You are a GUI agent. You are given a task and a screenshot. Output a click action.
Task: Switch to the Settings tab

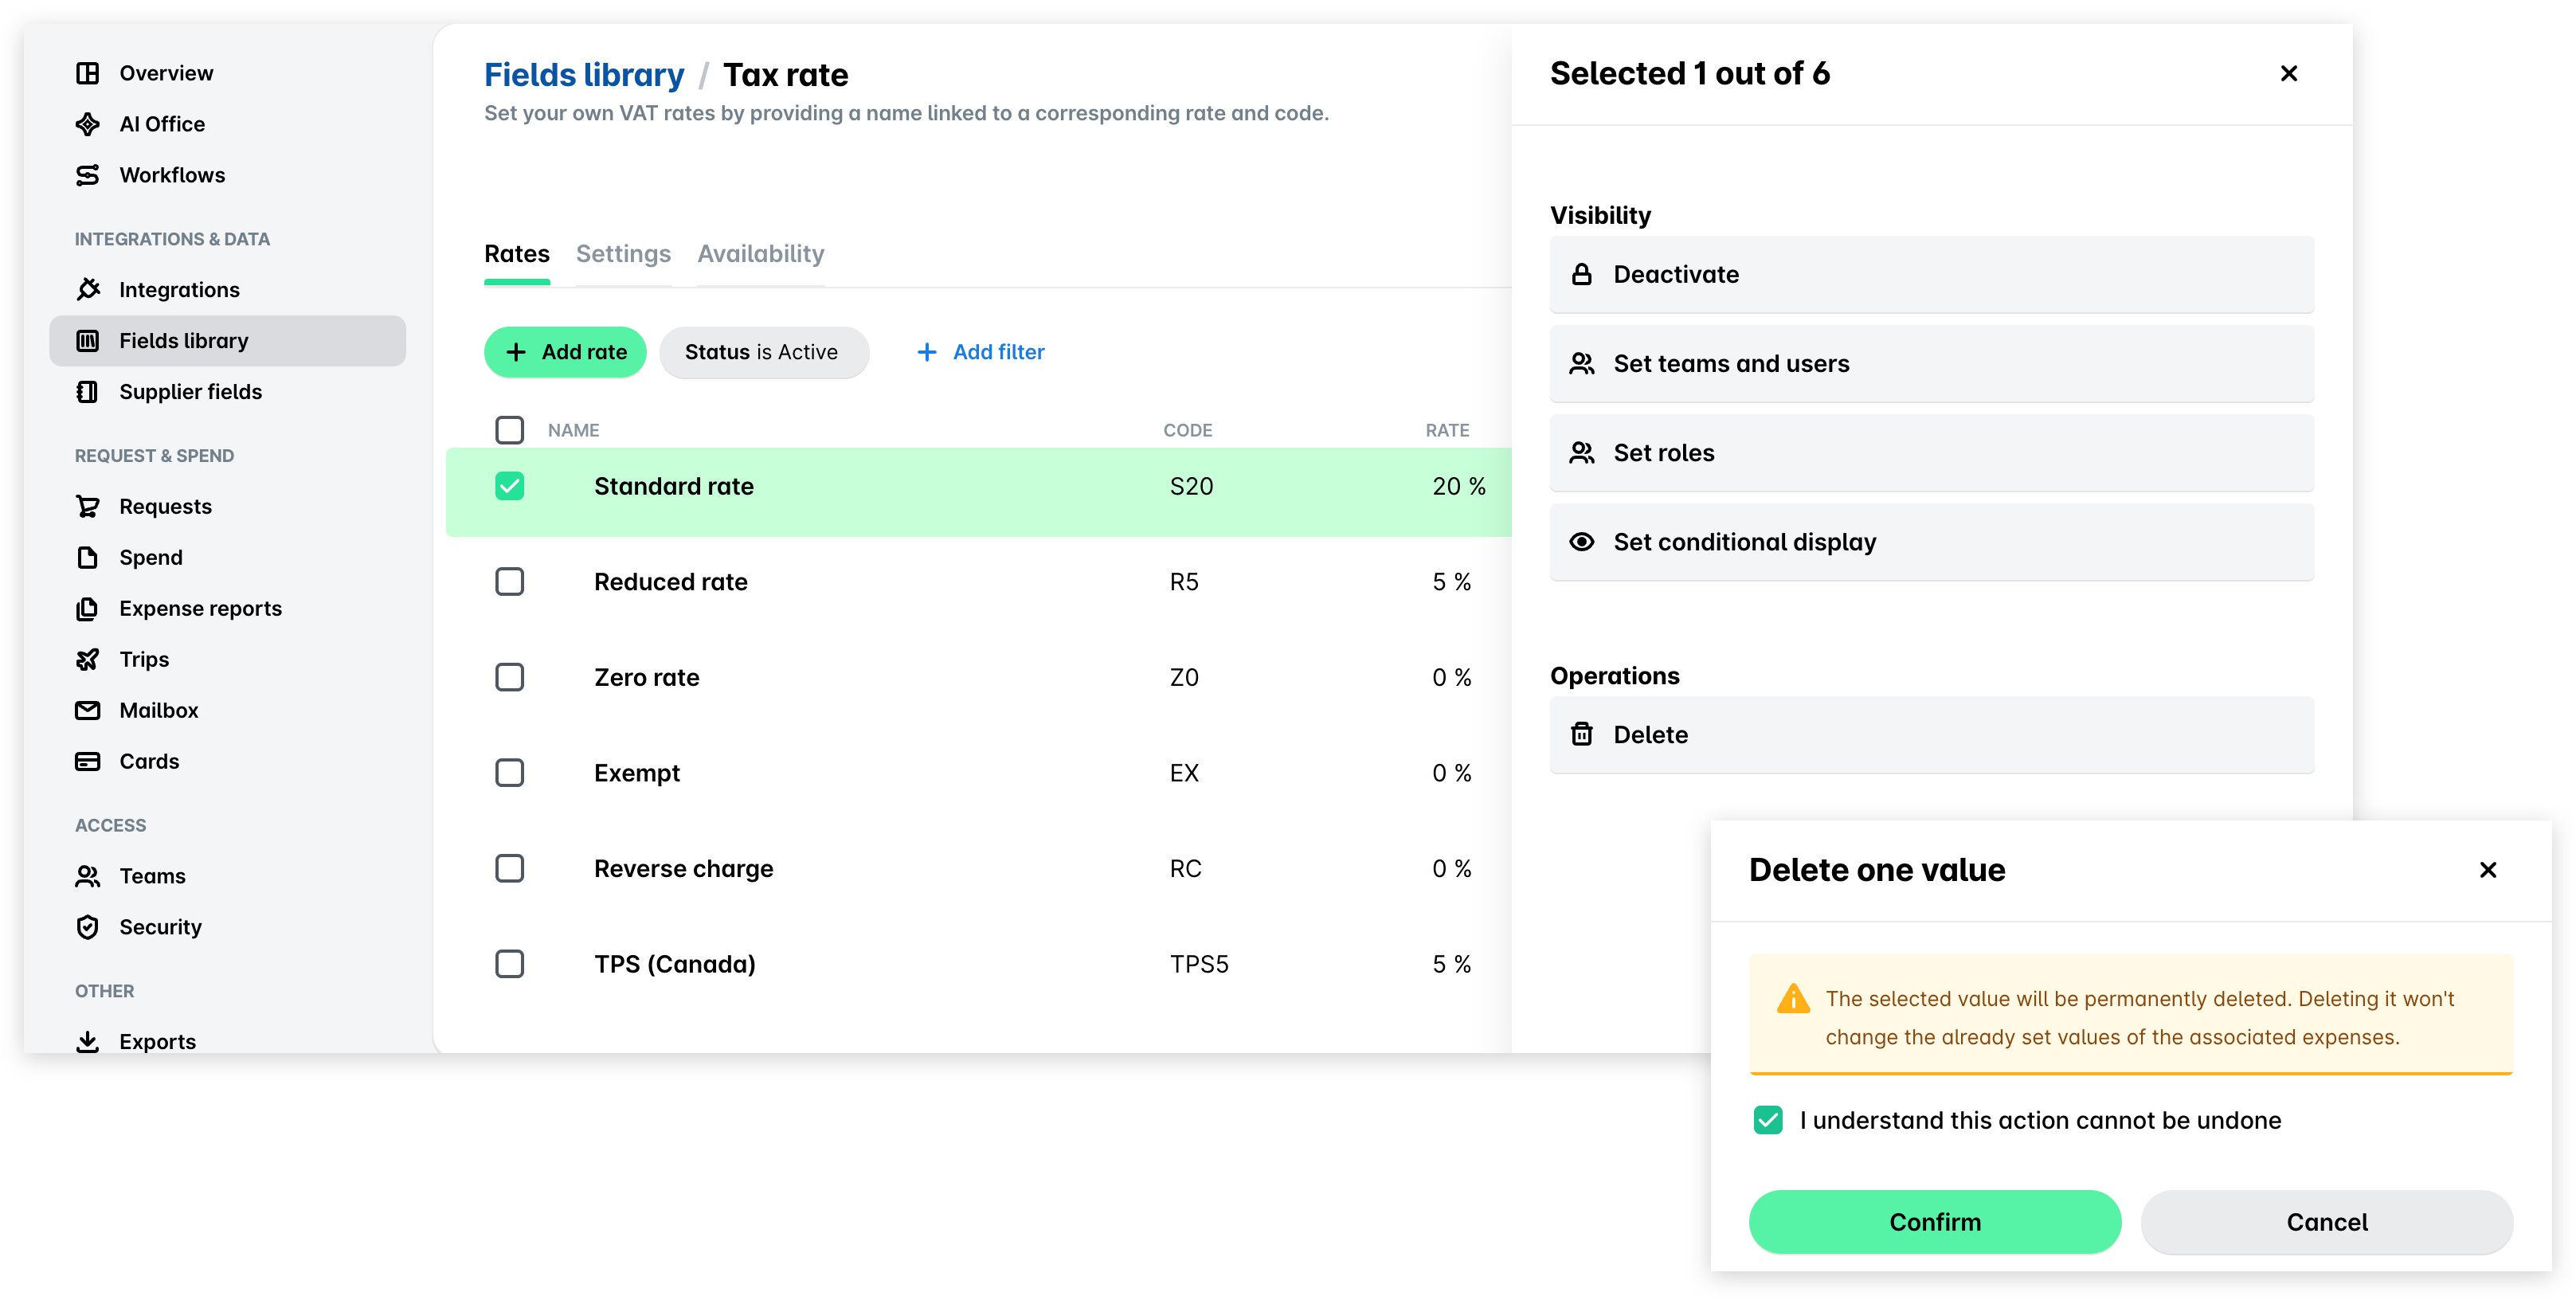623,254
